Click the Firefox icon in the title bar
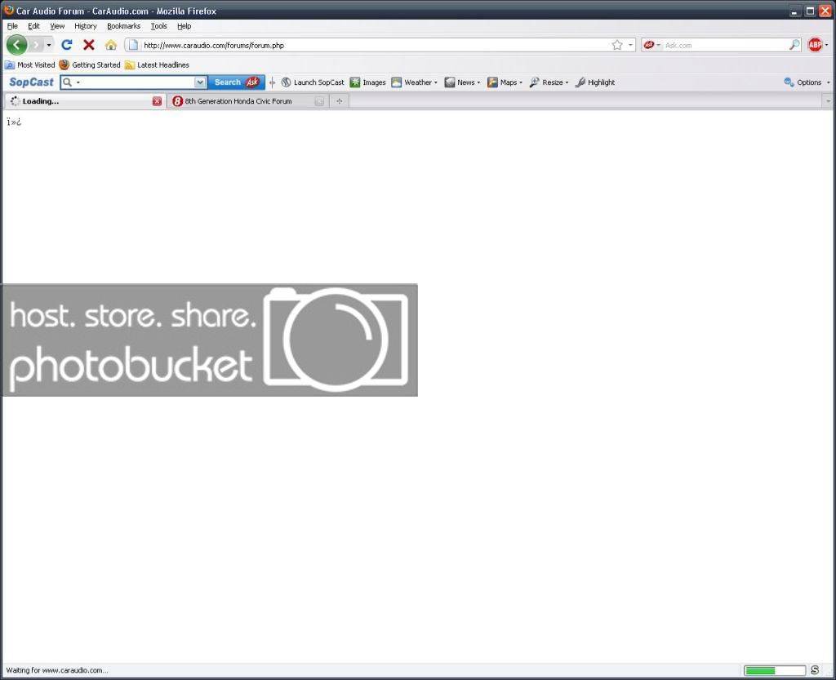The height and width of the screenshot is (680, 836). (8, 10)
